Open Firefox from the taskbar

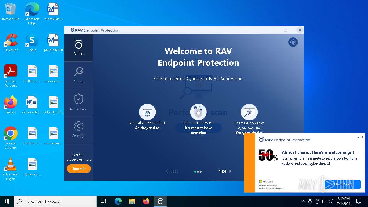146,201
